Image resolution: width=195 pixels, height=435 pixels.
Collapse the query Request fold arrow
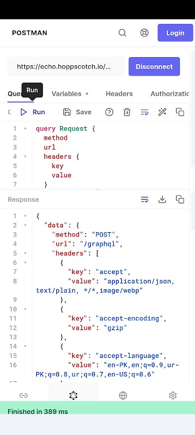tap(25, 128)
